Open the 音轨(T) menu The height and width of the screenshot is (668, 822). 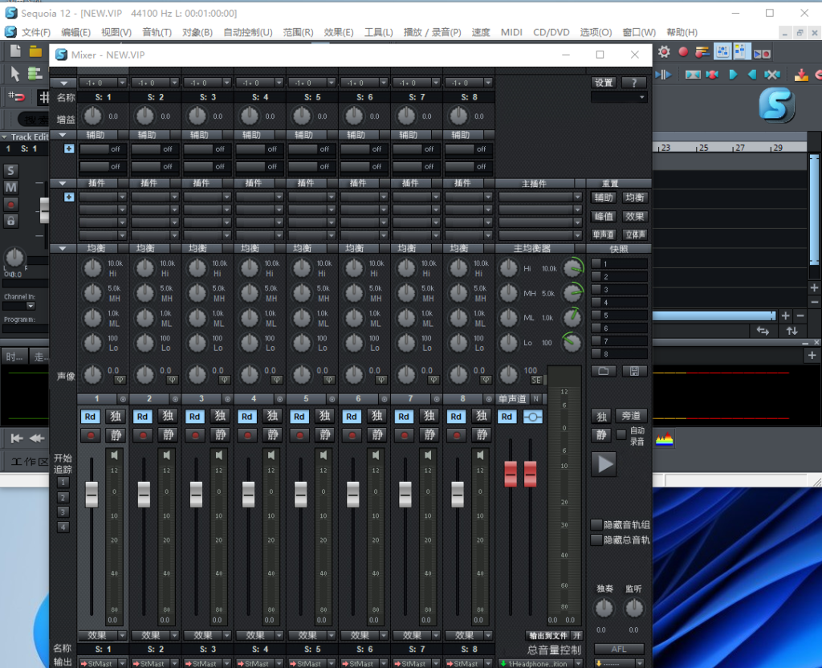pyautogui.click(x=157, y=32)
